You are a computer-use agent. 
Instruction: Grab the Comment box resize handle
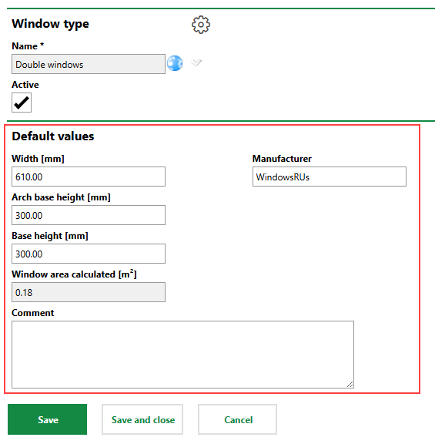(x=350, y=384)
